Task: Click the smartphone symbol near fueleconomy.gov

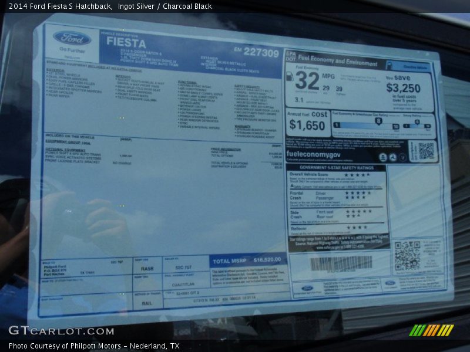Action: click(384, 156)
